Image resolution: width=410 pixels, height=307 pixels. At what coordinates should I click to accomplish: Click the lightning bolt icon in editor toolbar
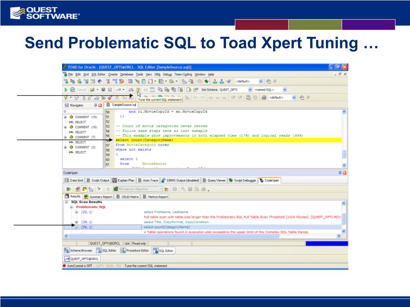(66, 98)
